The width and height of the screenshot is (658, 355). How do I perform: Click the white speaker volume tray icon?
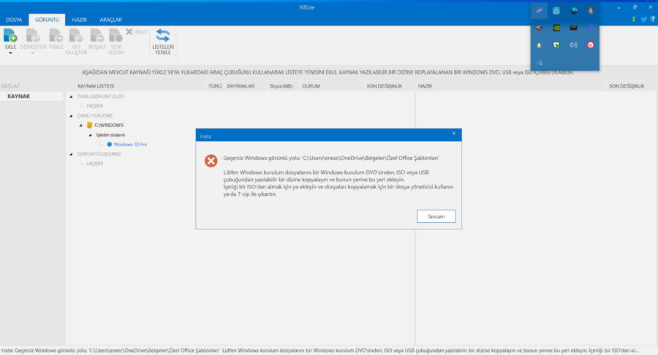coord(574,45)
